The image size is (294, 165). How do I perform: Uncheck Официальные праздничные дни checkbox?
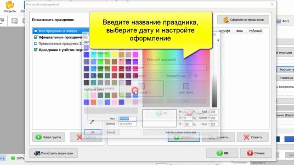pos(35,37)
